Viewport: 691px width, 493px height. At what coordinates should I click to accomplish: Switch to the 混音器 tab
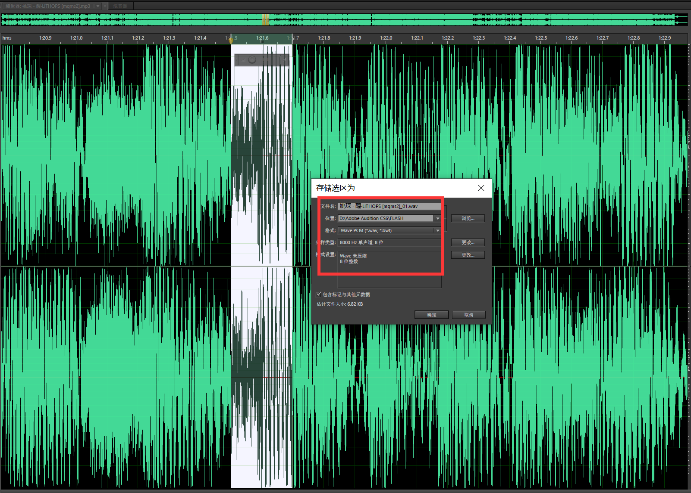click(x=120, y=6)
